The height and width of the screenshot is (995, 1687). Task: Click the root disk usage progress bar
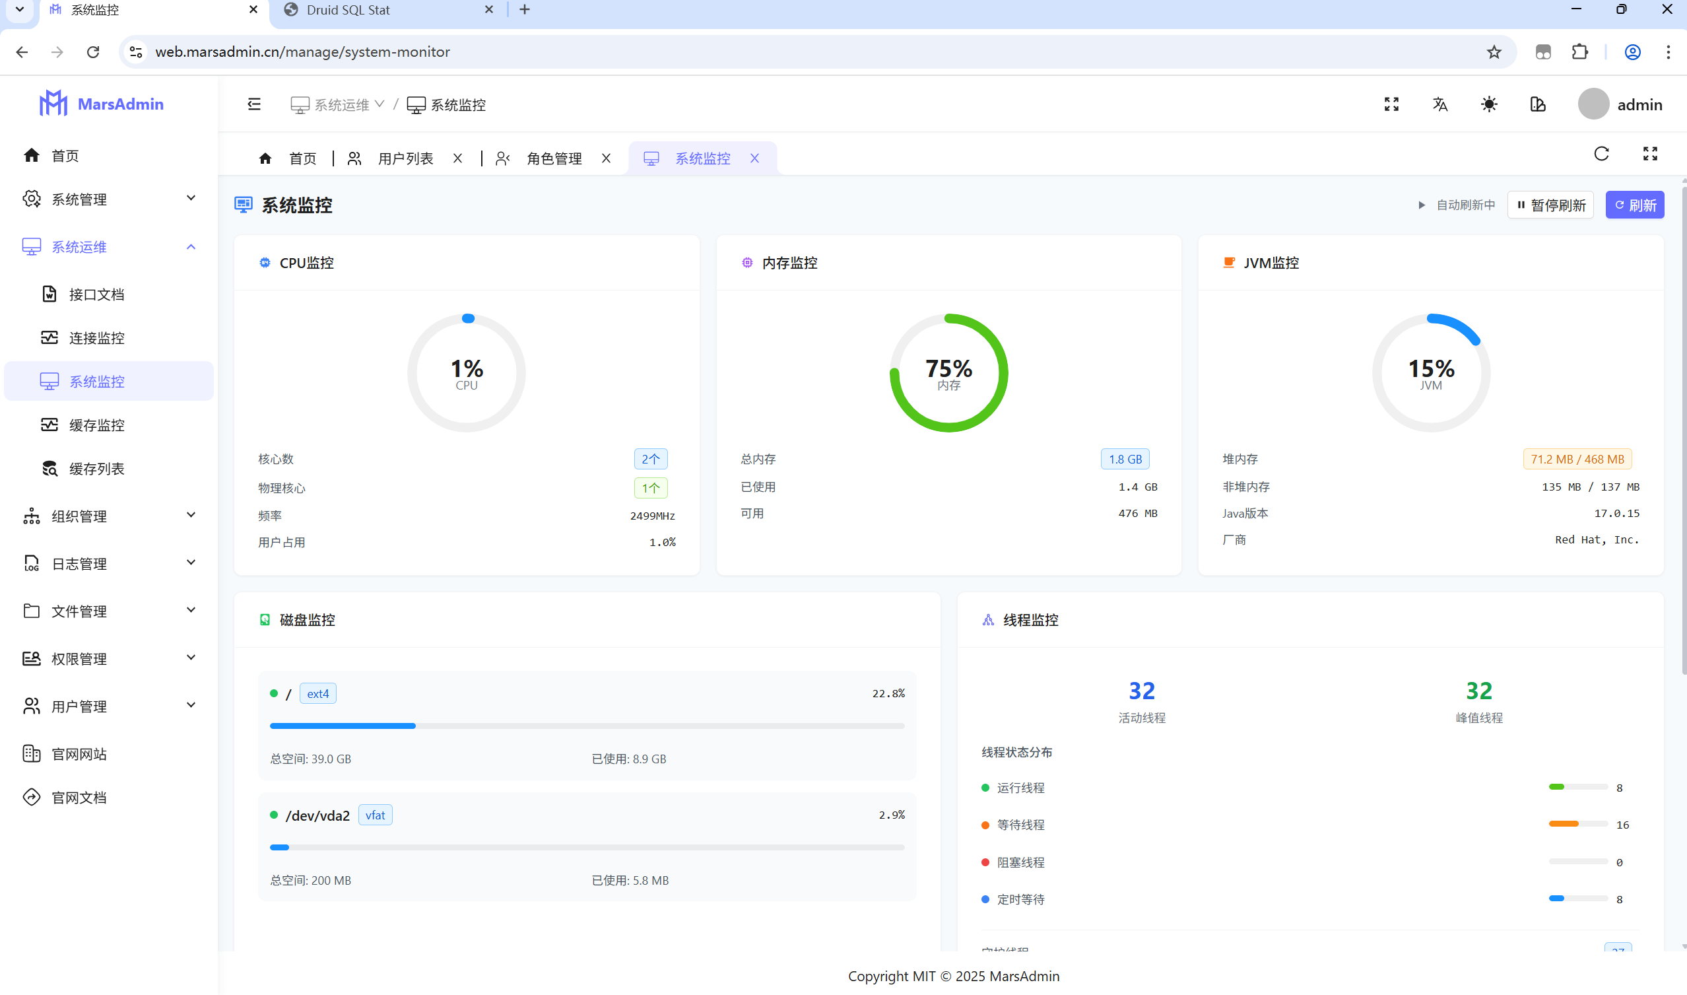pos(587,726)
